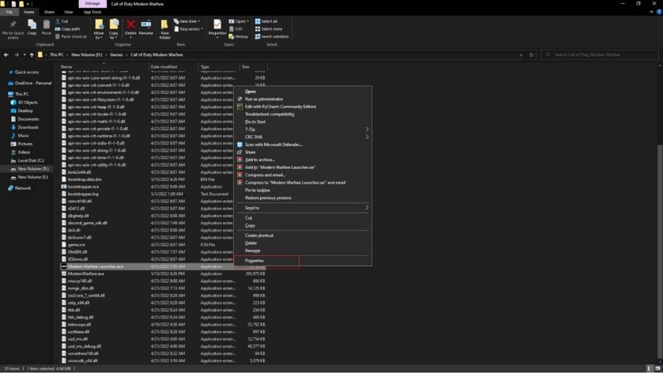Click Invert selection in the ribbon
The height and width of the screenshot is (373, 663).
coord(271,36)
